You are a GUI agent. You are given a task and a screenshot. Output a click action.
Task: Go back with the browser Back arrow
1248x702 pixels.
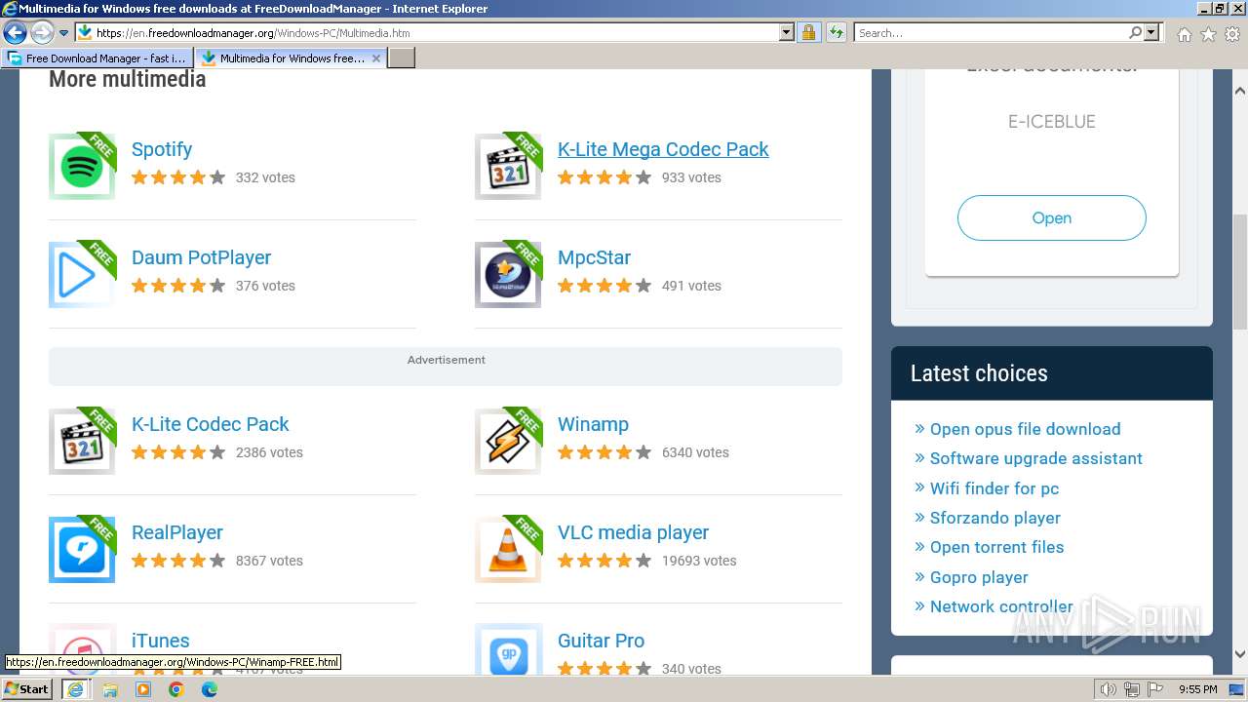(x=15, y=33)
